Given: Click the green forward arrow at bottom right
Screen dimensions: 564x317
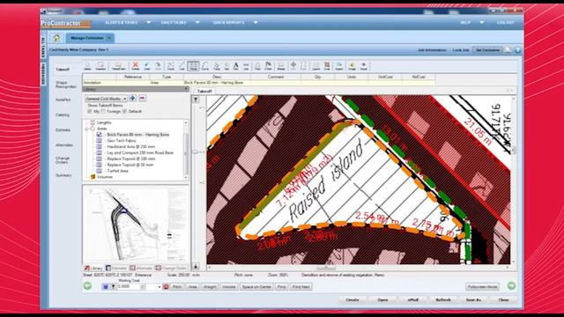Looking at the screenshot, I should pyautogui.click(x=511, y=286).
